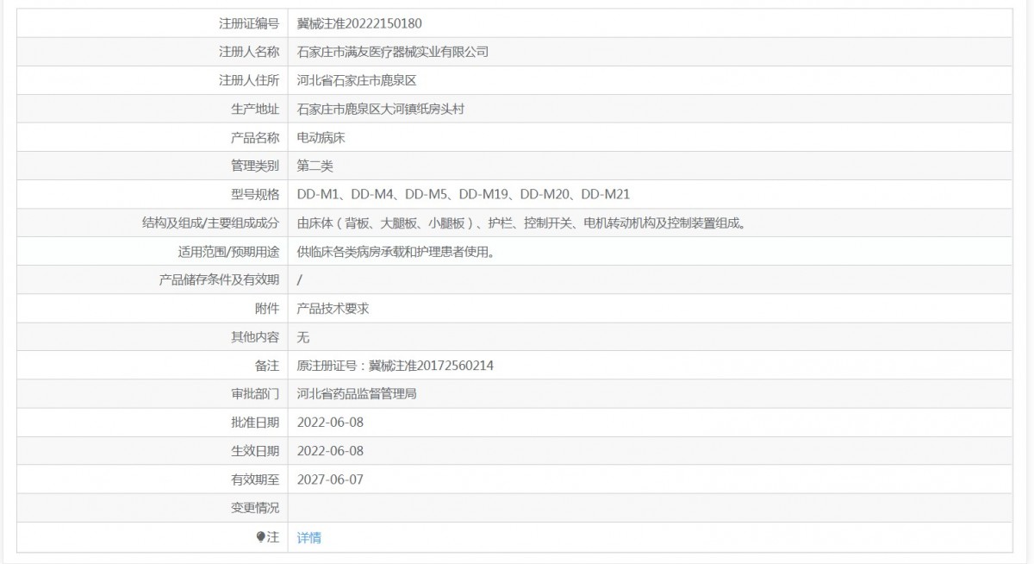Open the 详情 link

click(308, 537)
